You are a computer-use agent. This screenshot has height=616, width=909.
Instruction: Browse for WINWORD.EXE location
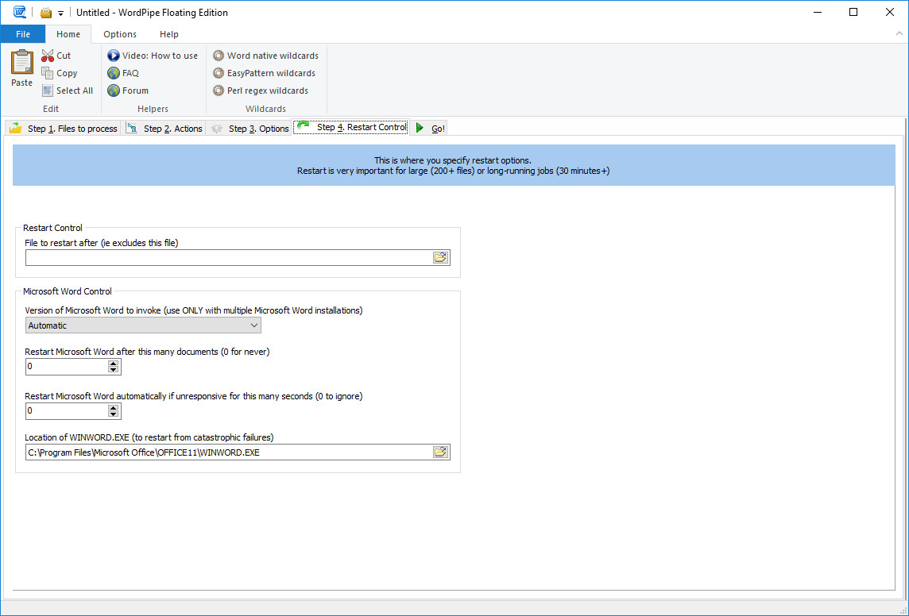[440, 452]
